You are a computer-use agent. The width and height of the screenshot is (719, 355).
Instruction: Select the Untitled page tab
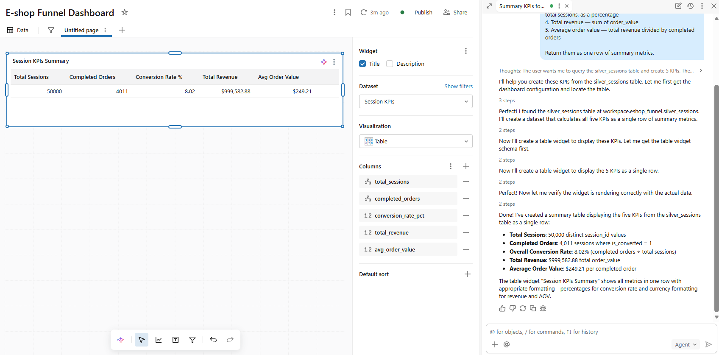[x=81, y=30]
